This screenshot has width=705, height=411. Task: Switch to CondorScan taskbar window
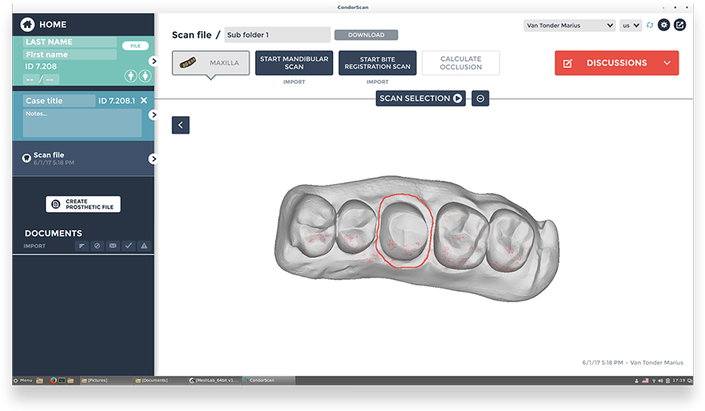[269, 381]
